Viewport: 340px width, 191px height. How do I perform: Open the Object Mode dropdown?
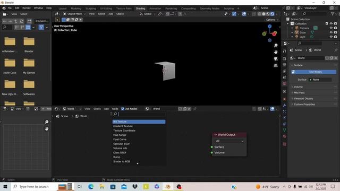pos(74,14)
